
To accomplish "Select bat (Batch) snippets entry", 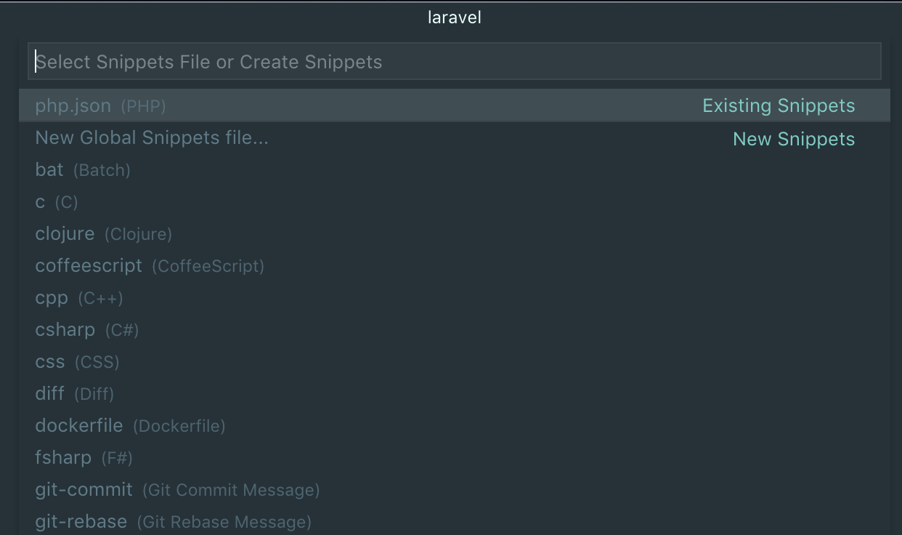I will [83, 170].
